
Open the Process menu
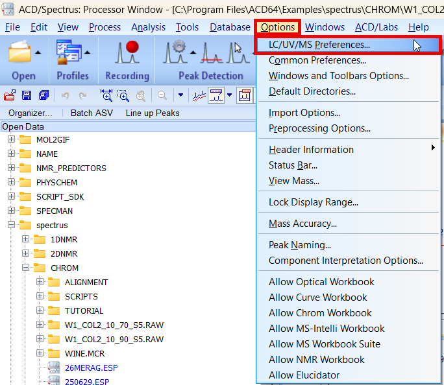click(105, 27)
